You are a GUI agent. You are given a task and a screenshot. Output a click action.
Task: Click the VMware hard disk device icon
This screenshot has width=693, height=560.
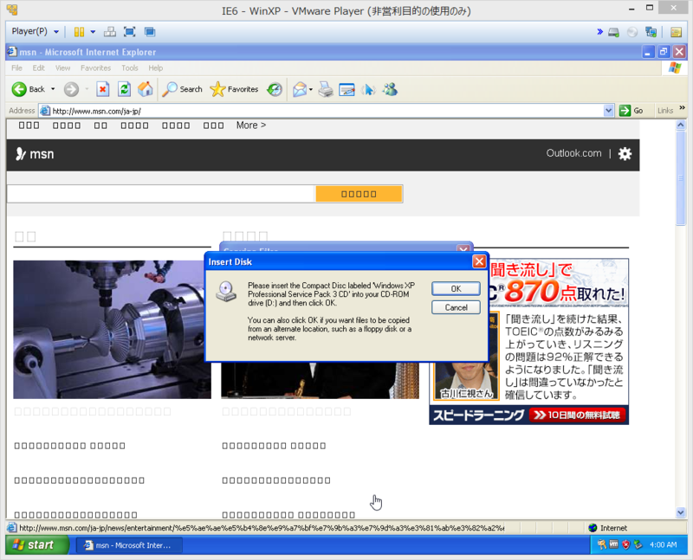pyautogui.click(x=613, y=32)
